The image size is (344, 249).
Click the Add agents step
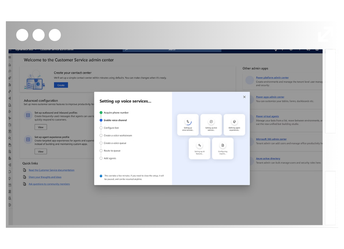(x=108, y=158)
